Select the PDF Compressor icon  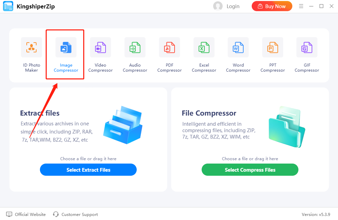point(170,47)
